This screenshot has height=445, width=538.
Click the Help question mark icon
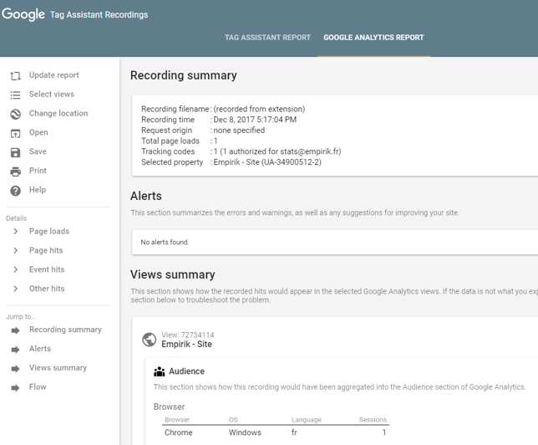pyautogui.click(x=15, y=191)
